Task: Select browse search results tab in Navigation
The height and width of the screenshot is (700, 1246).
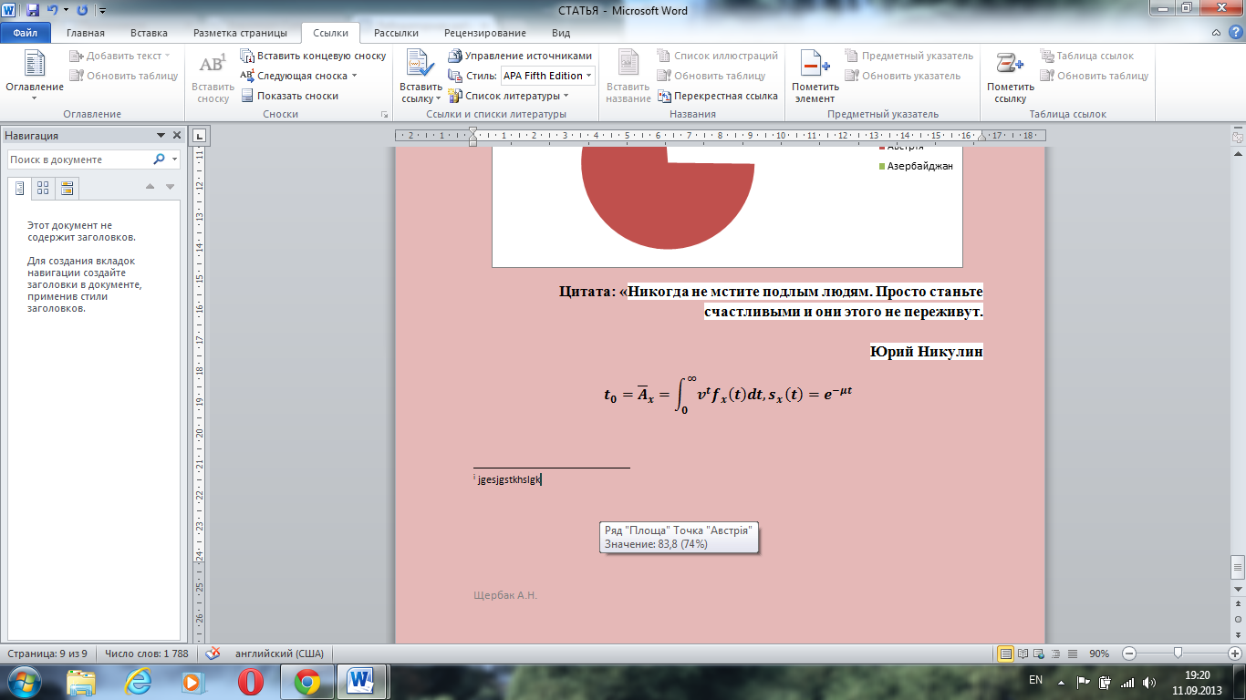Action: (67, 188)
